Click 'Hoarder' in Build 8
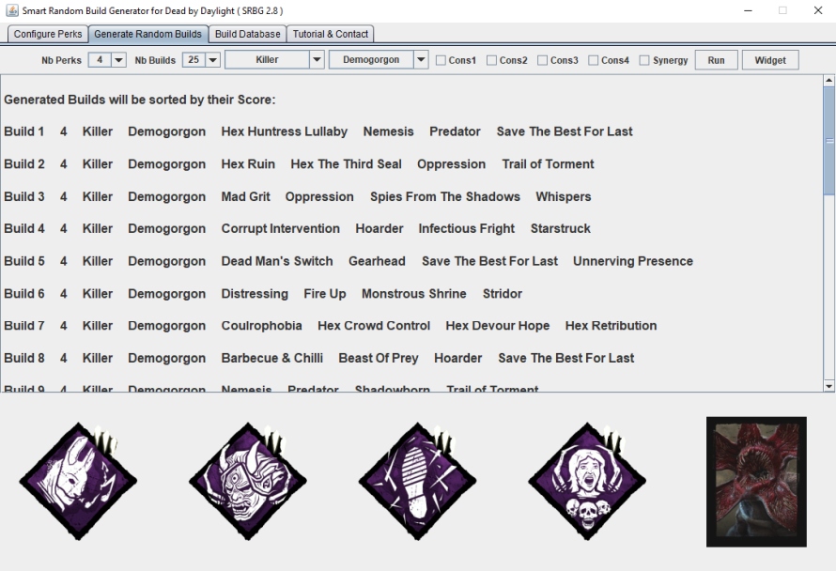This screenshot has height=571, width=836. click(458, 358)
